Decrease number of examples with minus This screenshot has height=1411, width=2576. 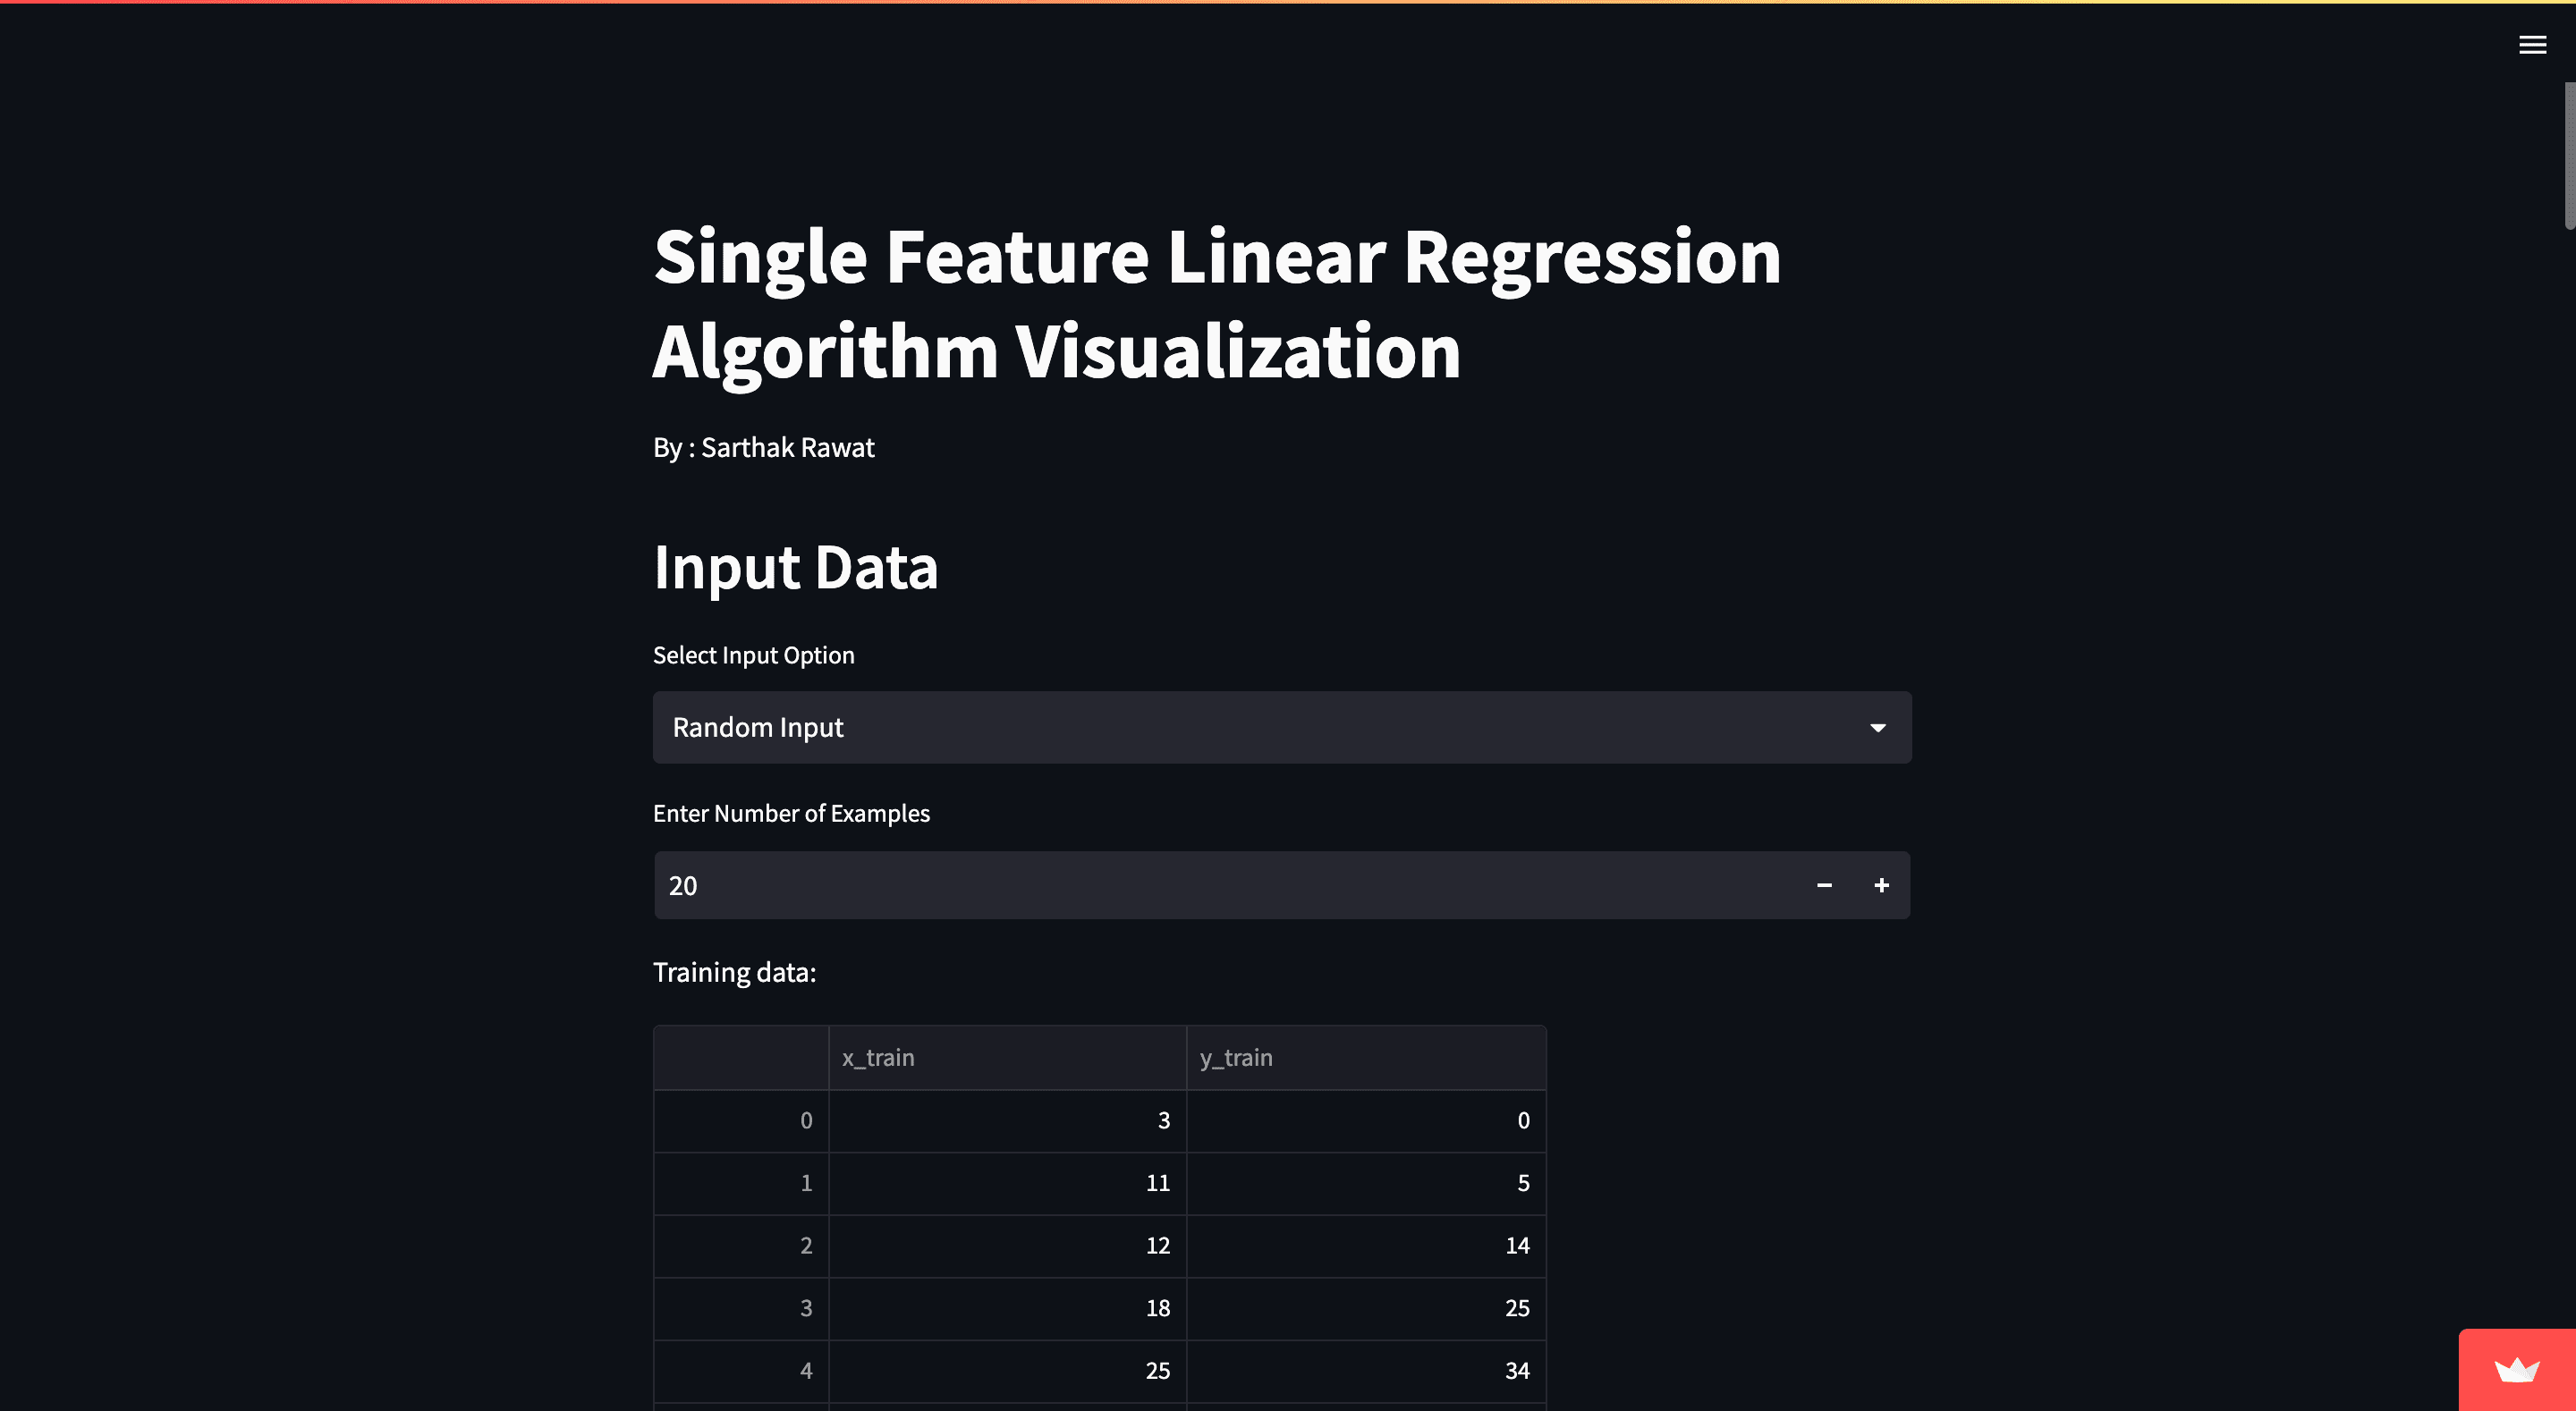click(x=1824, y=885)
